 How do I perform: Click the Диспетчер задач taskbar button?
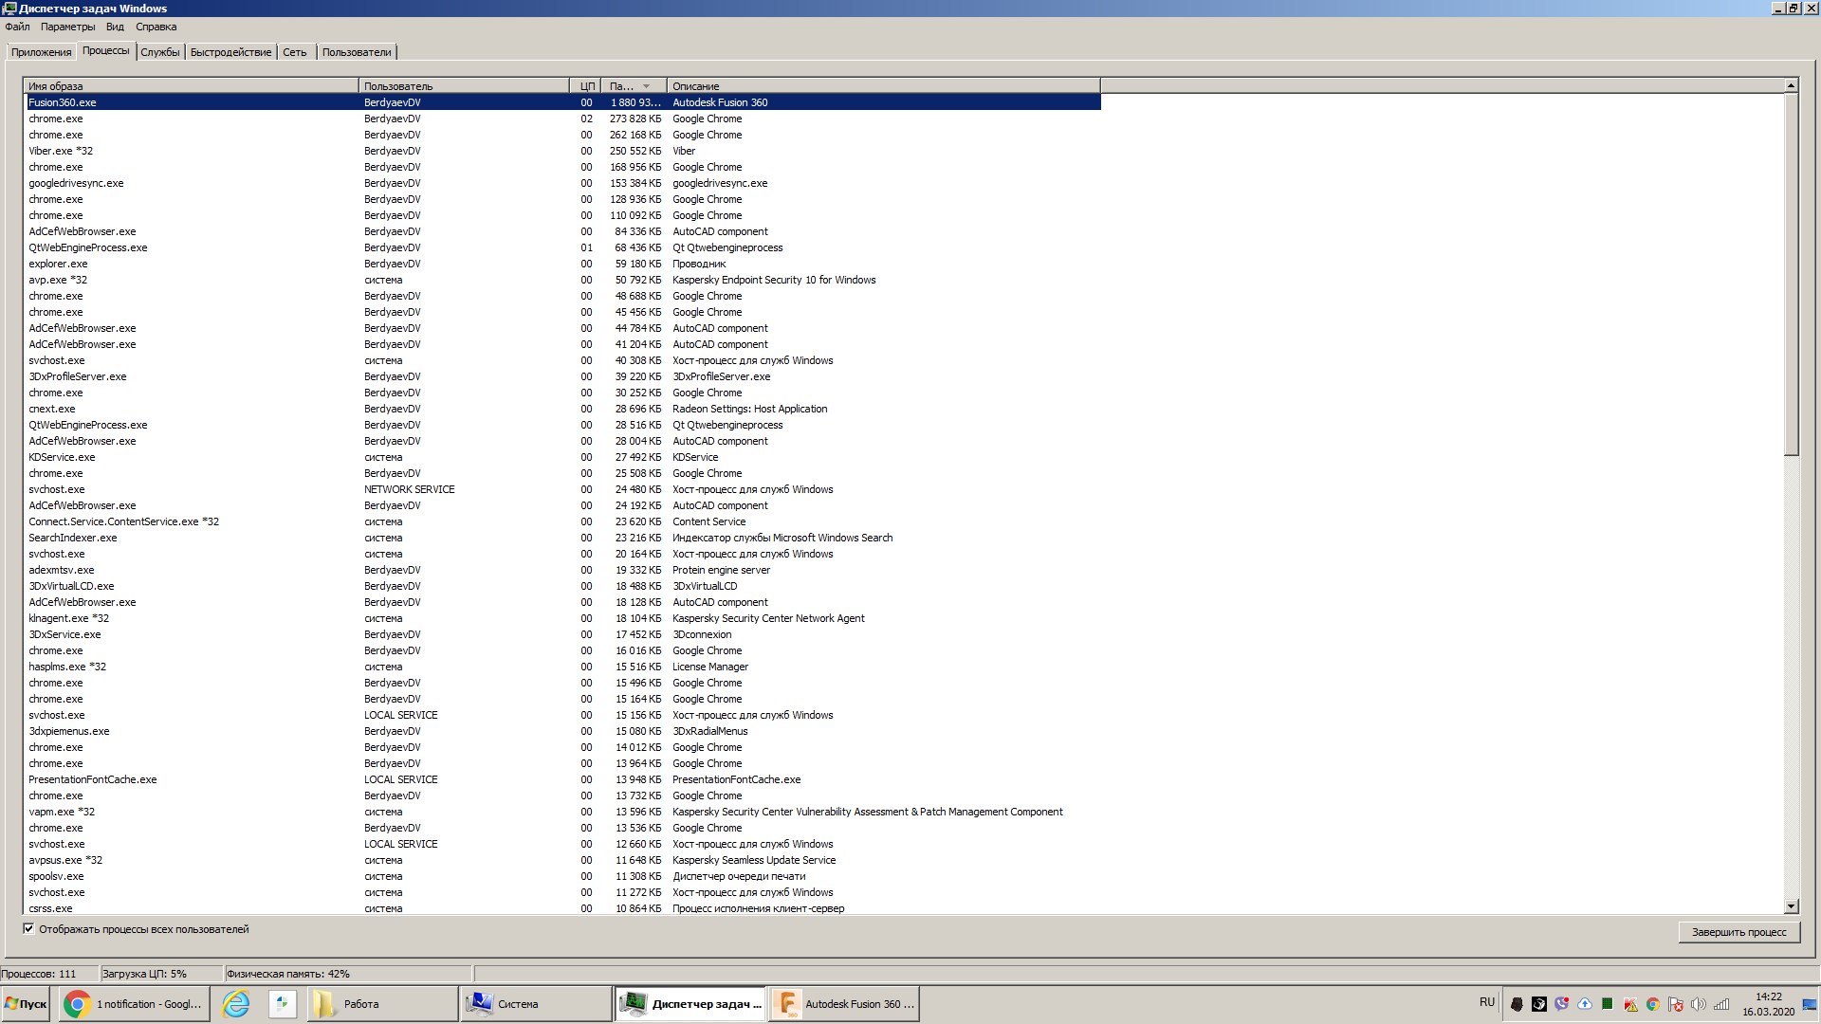pyautogui.click(x=690, y=1004)
